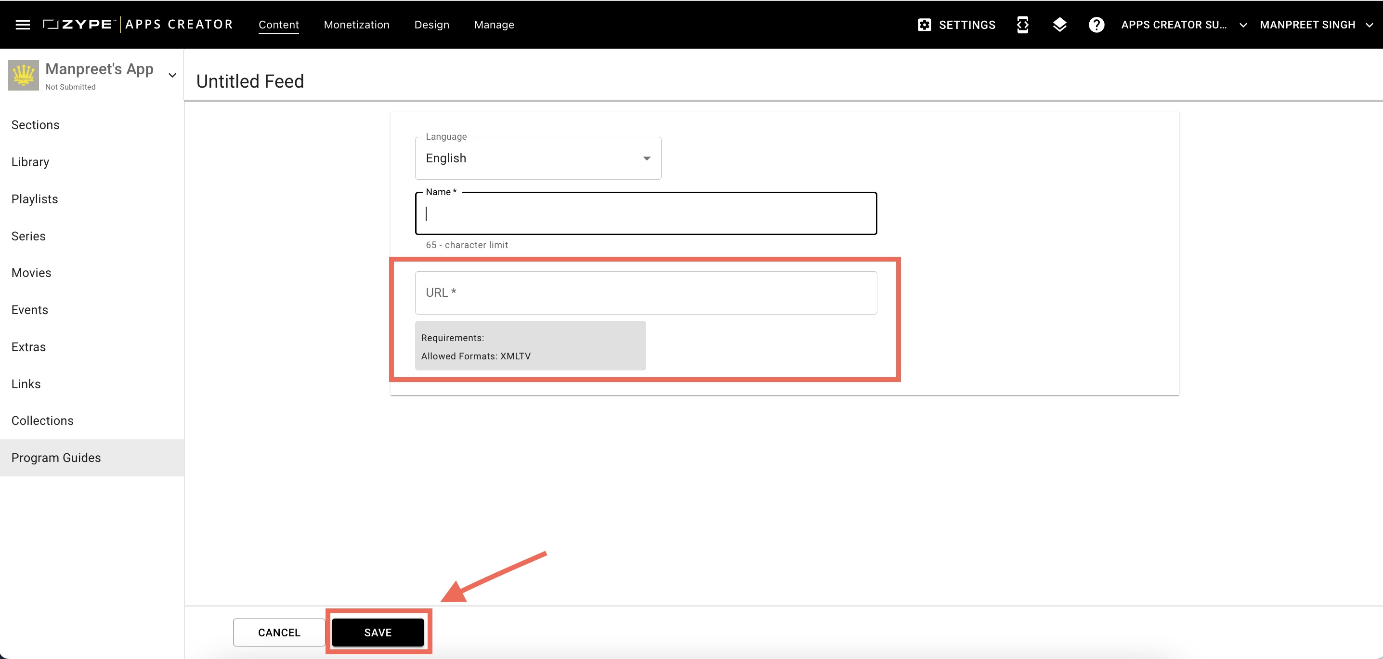Open Extras in the sidebar
1383x659 pixels.
tap(92, 347)
